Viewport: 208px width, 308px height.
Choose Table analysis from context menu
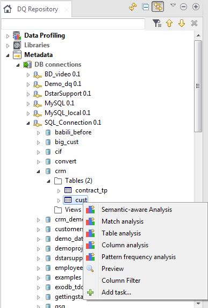[x=145, y=233]
